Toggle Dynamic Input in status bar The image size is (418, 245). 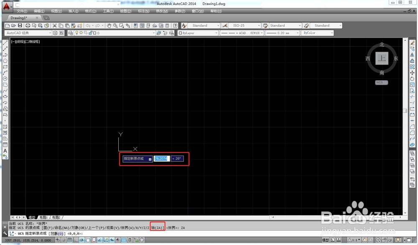[x=112, y=240]
